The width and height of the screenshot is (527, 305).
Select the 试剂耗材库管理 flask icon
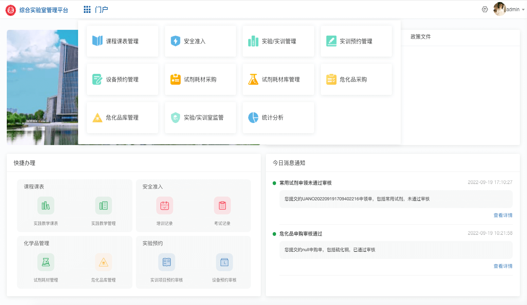tap(253, 79)
